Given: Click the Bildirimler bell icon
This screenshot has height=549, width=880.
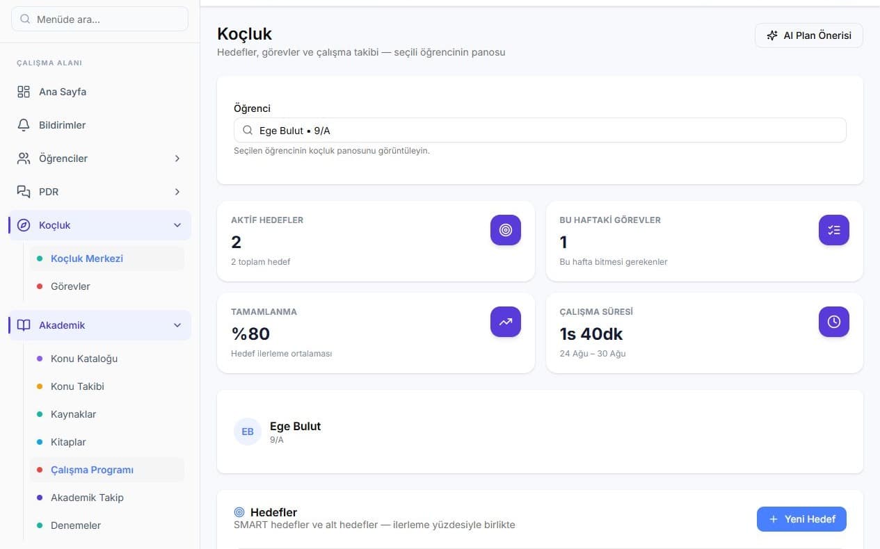Looking at the screenshot, I should tap(24, 125).
